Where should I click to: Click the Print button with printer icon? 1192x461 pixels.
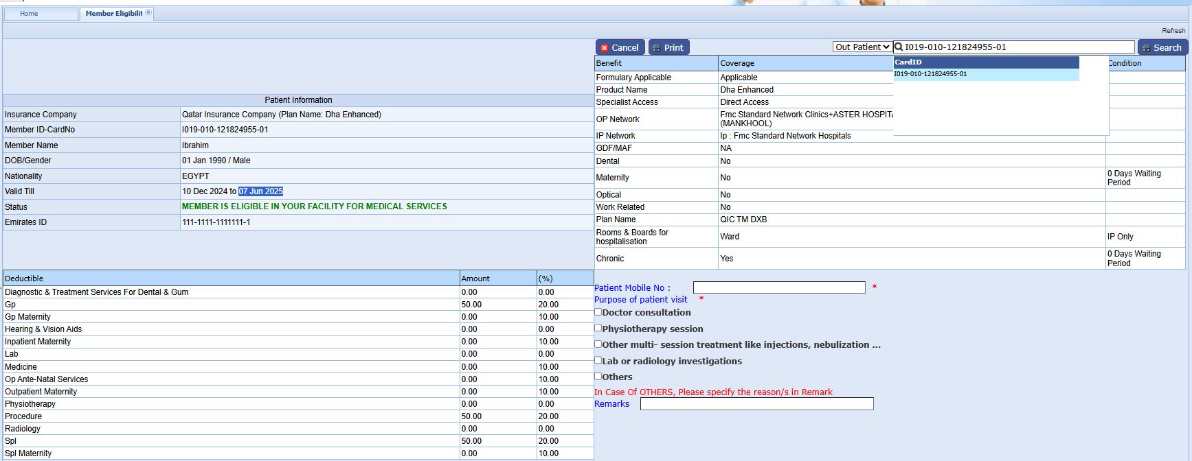[x=668, y=47]
